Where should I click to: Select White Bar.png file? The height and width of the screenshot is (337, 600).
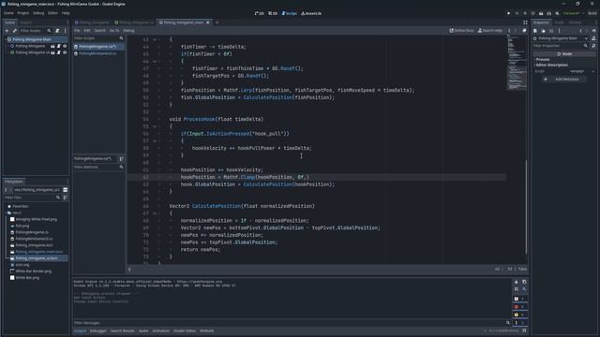coord(27,278)
